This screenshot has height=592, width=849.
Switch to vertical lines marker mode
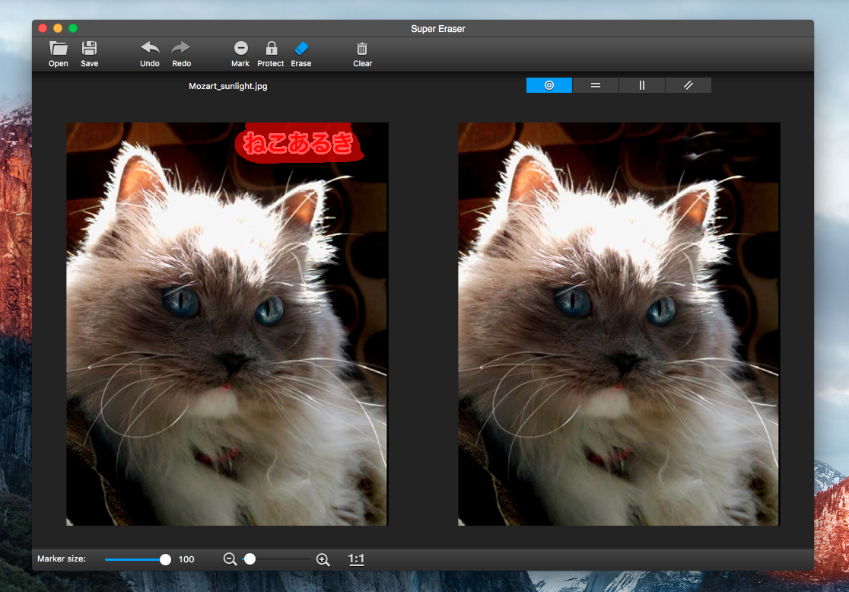(642, 85)
